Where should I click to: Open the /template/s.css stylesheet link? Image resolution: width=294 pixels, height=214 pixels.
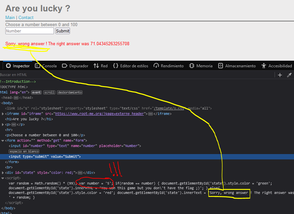[x=169, y=108]
